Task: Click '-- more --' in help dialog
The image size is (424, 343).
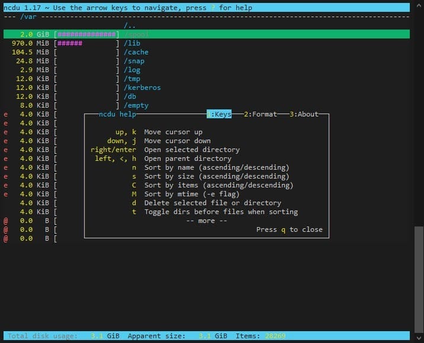Action: (206, 221)
